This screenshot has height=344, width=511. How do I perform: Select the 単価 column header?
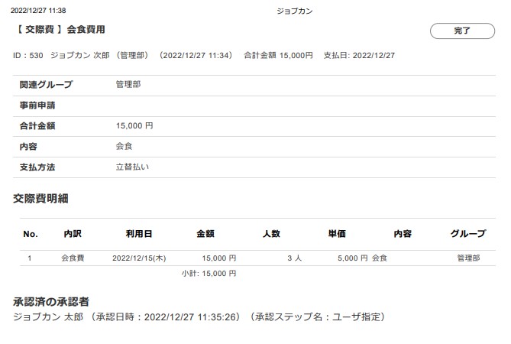337,234
